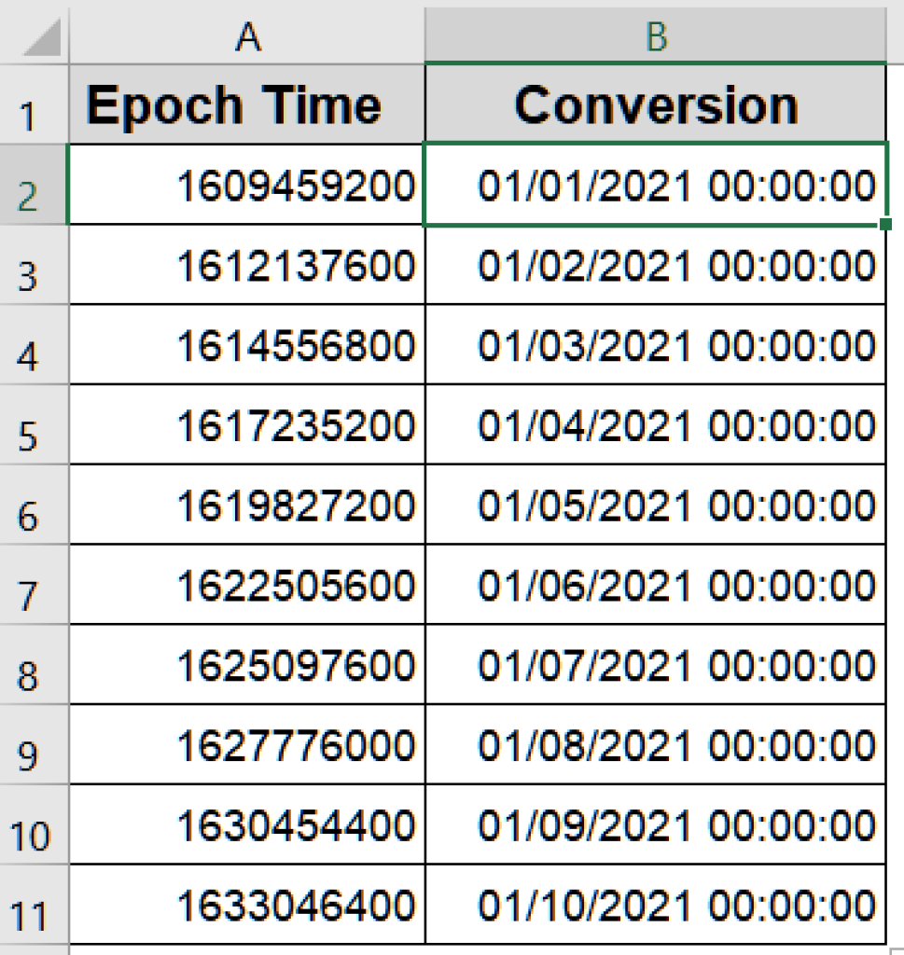Select cell containing 1633046400
This screenshot has width=904, height=955.
[x=248, y=903]
